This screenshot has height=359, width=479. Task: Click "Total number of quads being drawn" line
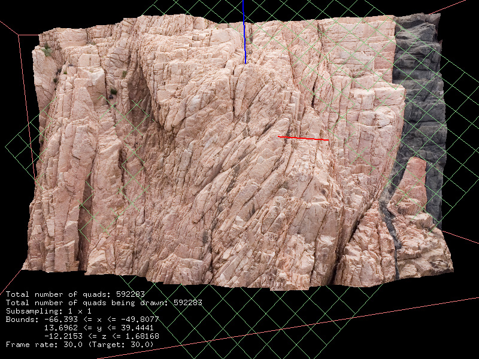tap(104, 303)
